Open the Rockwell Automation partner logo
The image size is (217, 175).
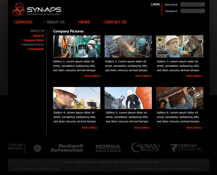pos(67,148)
